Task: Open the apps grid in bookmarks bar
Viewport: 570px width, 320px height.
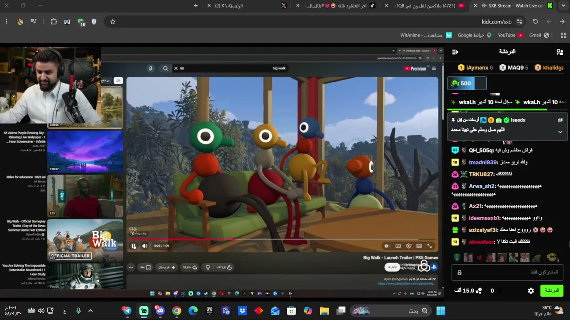Action: (563, 36)
